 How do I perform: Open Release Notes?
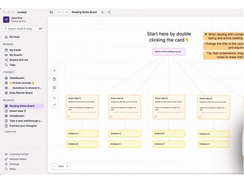[18, 159]
